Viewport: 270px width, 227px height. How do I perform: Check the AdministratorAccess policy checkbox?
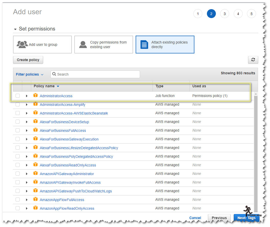point(18,96)
